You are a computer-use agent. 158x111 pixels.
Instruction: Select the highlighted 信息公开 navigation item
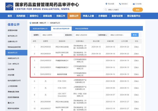click(74, 16)
